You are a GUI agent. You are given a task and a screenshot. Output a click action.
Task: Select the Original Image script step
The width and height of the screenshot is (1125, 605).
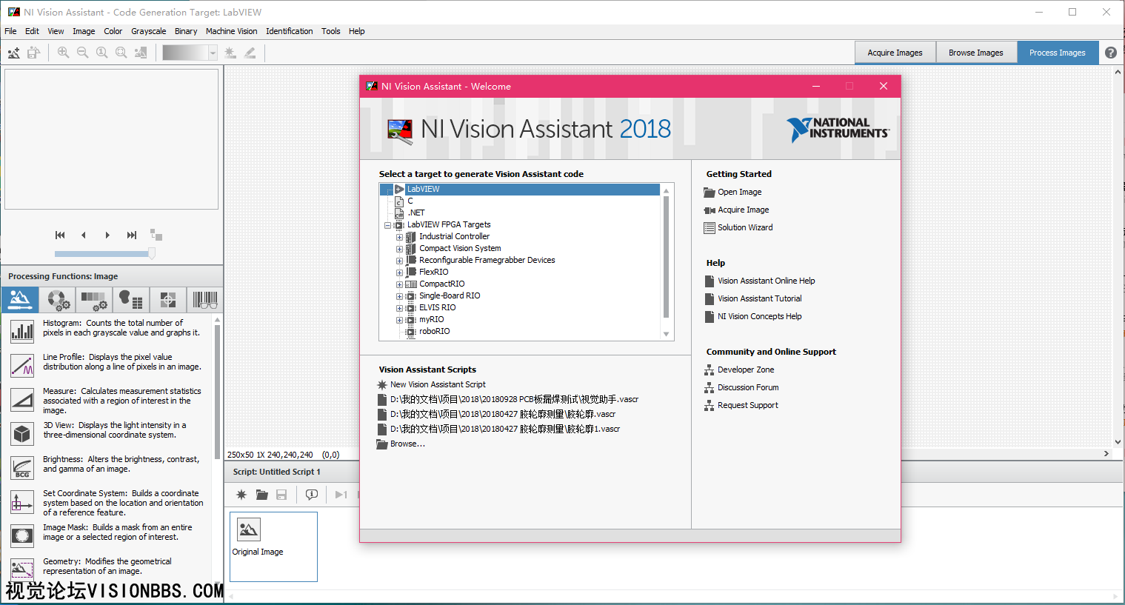(x=273, y=546)
